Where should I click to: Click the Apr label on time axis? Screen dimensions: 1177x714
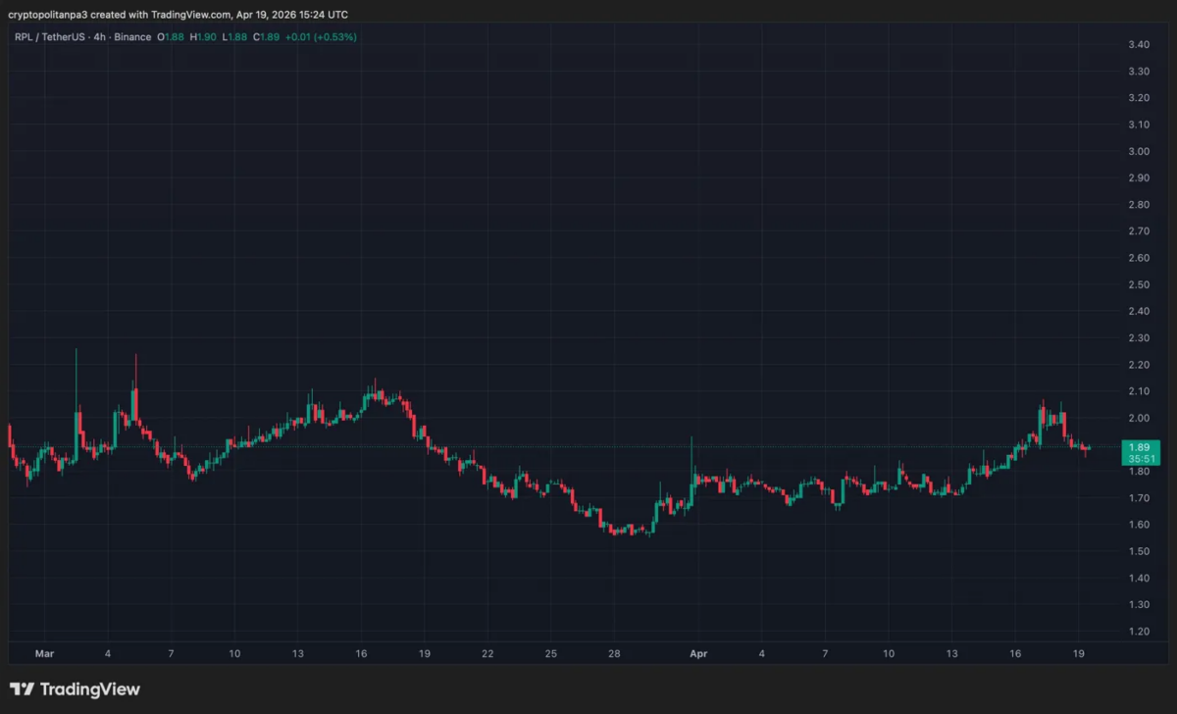(698, 653)
